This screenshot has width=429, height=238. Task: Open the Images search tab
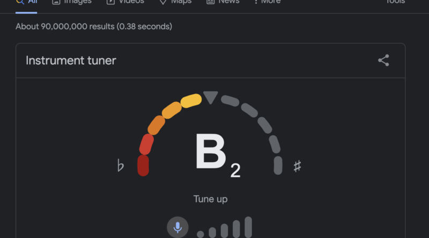(x=72, y=2)
